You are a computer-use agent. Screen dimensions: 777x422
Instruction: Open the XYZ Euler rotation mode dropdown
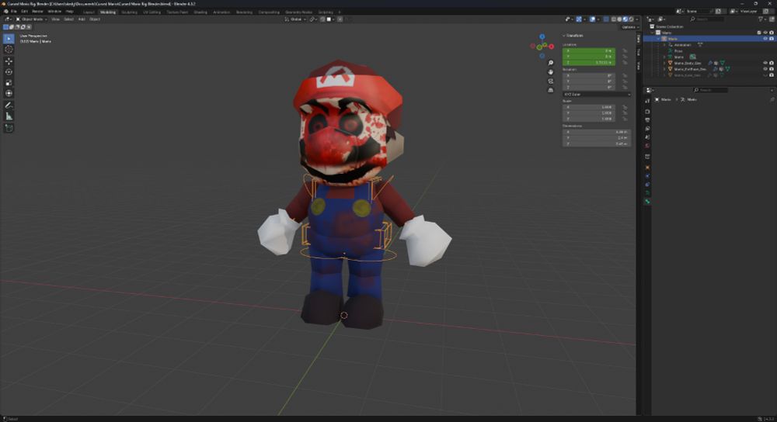point(596,95)
